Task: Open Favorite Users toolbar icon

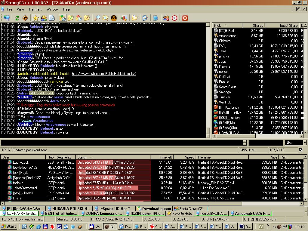Action: [x=44, y=18]
